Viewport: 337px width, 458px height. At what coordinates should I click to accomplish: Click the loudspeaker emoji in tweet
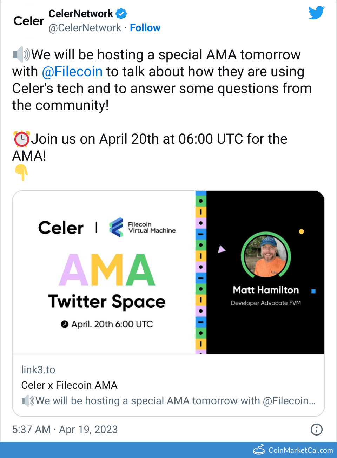coord(21,54)
